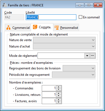This screenshot has height=111, width=105.
Task: Open the Mode de règlement dropdown arrow
Action: coord(87,55)
